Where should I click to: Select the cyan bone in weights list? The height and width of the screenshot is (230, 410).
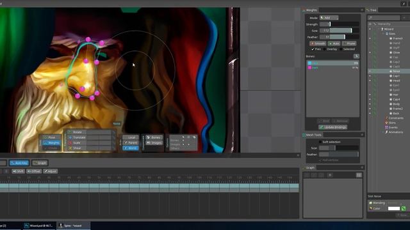point(333,63)
